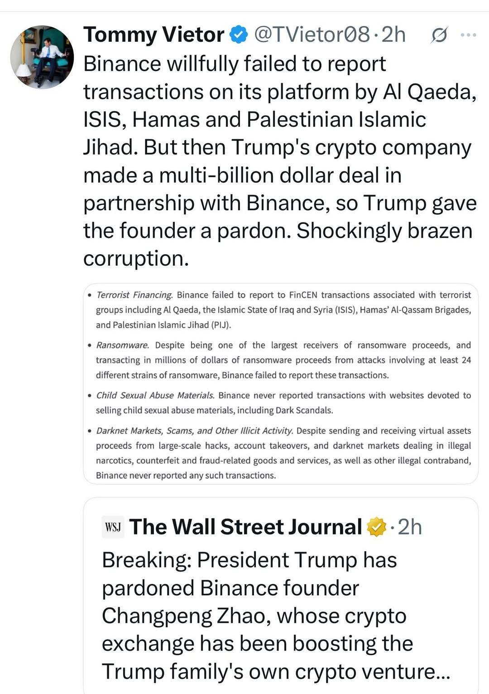The height and width of the screenshot is (694, 489).
Task: Open Tommy Vietor's profile picture
Action: pos(42,57)
